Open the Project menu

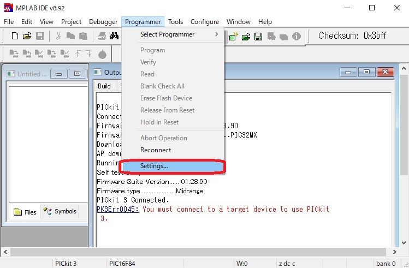(71, 22)
